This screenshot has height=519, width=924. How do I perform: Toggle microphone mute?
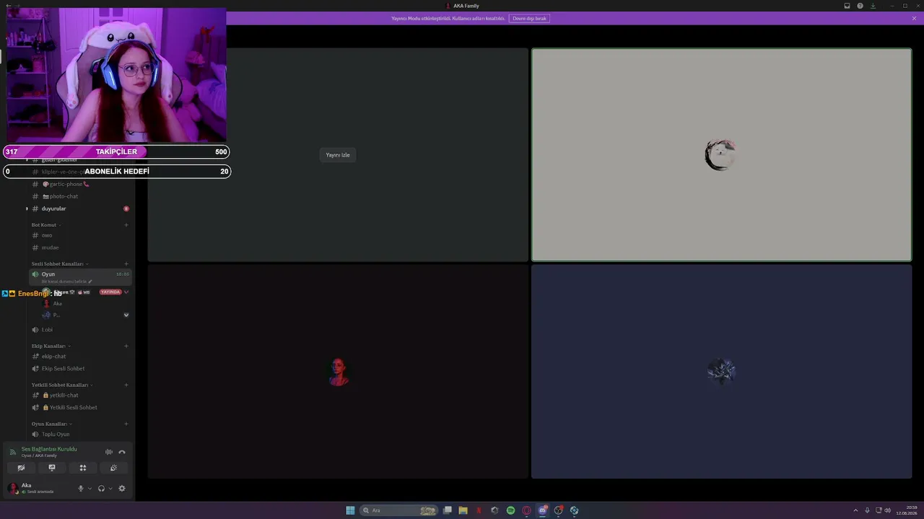coord(81,488)
